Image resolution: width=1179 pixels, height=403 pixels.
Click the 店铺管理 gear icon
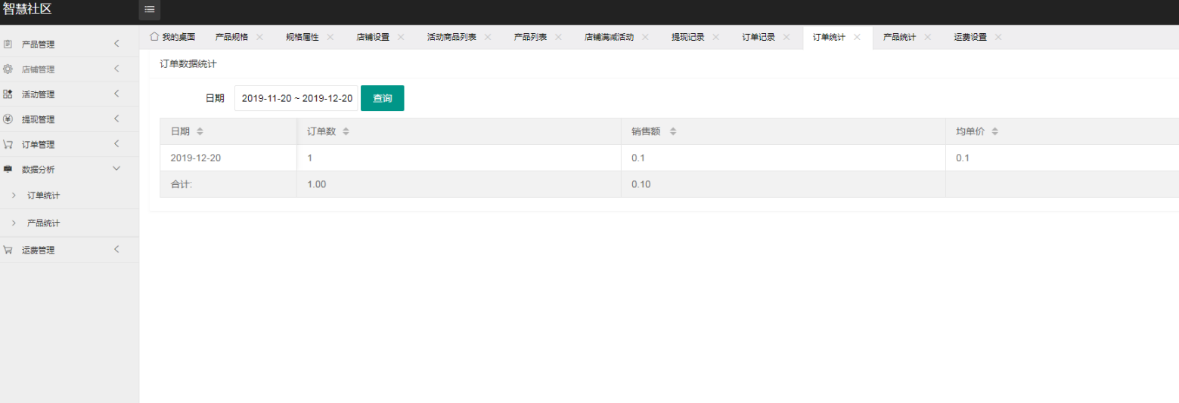pos(8,69)
